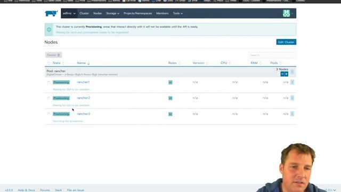
Task: Sort nodes by Pods column
Action: [276, 63]
